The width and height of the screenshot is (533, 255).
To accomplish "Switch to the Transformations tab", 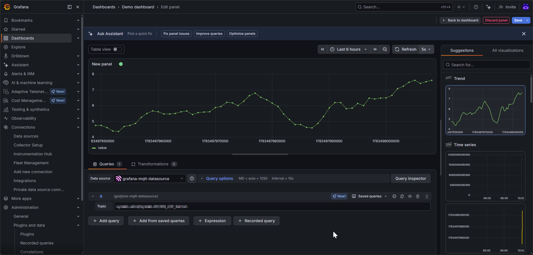I will pos(154,164).
